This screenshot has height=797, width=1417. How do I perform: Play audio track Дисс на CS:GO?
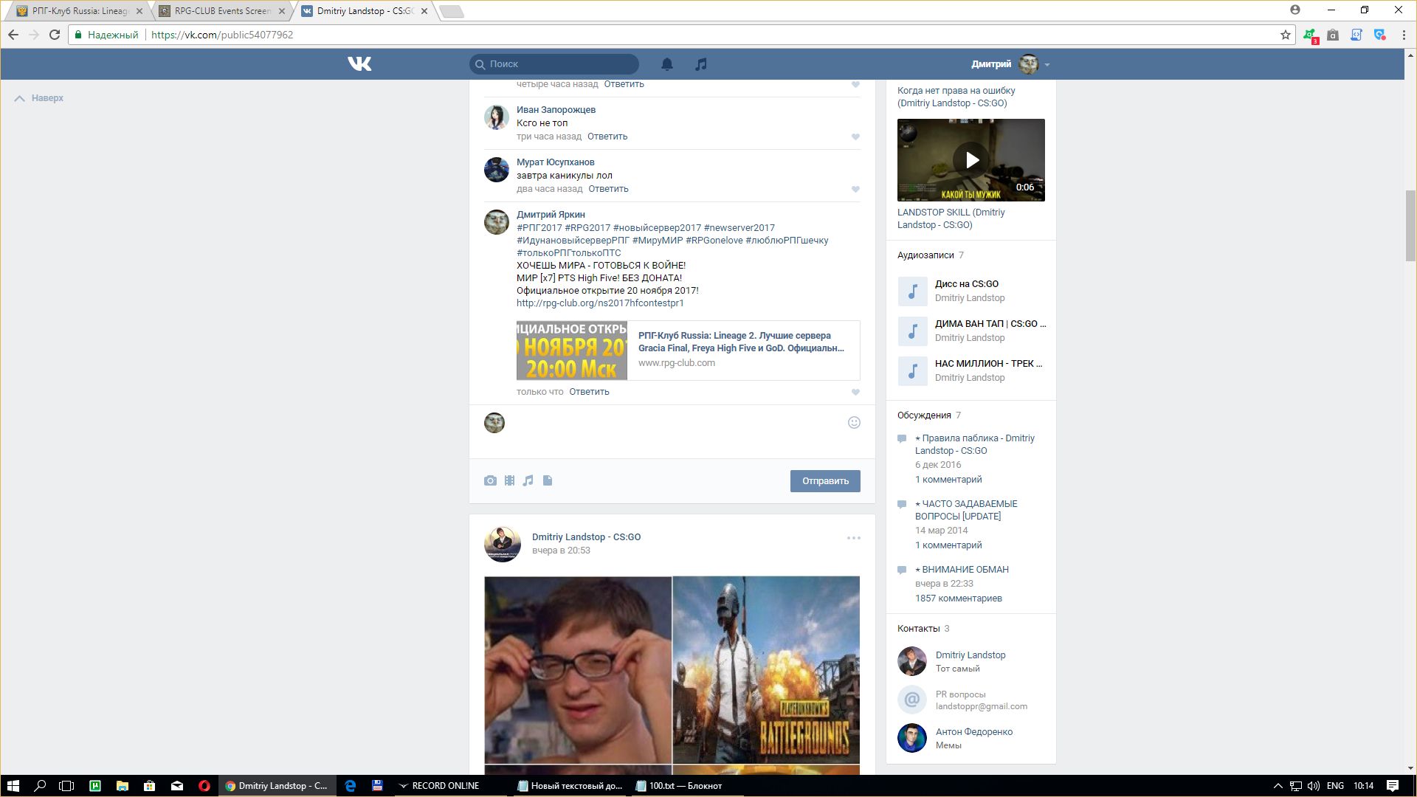912,291
